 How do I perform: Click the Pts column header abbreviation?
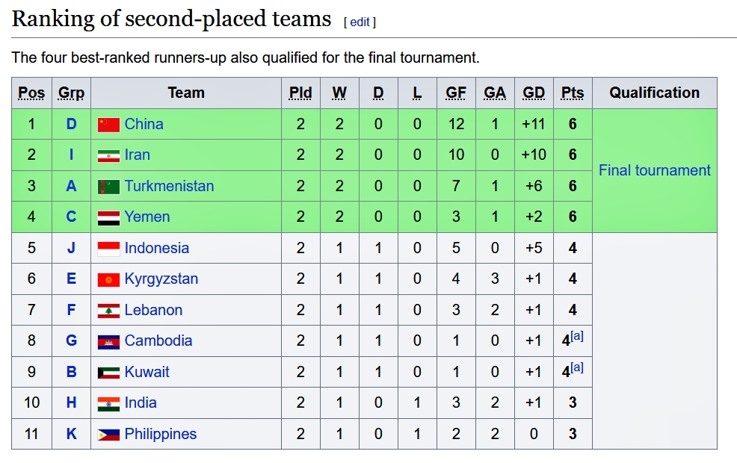click(x=573, y=93)
